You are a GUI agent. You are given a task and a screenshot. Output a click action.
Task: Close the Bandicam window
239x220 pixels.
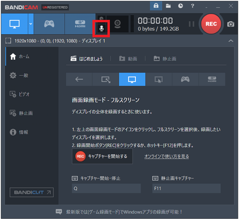click(x=231, y=6)
